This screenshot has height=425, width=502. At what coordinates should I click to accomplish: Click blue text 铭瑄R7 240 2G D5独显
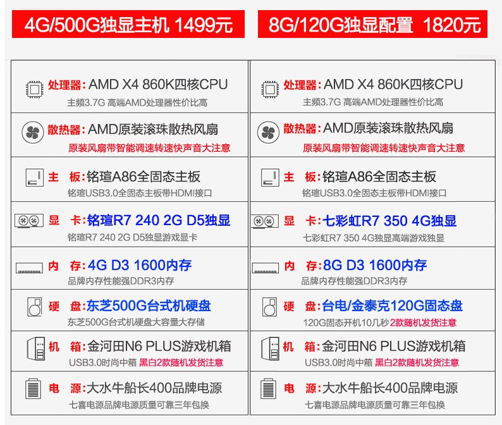pos(159,220)
